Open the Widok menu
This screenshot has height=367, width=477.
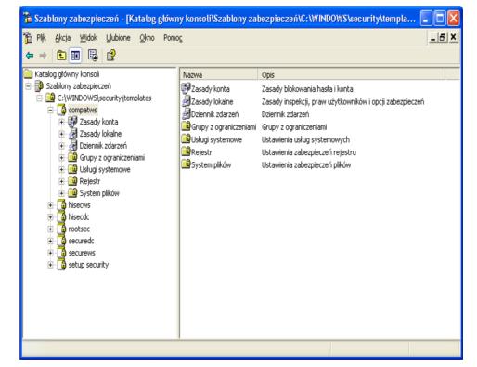tap(88, 38)
